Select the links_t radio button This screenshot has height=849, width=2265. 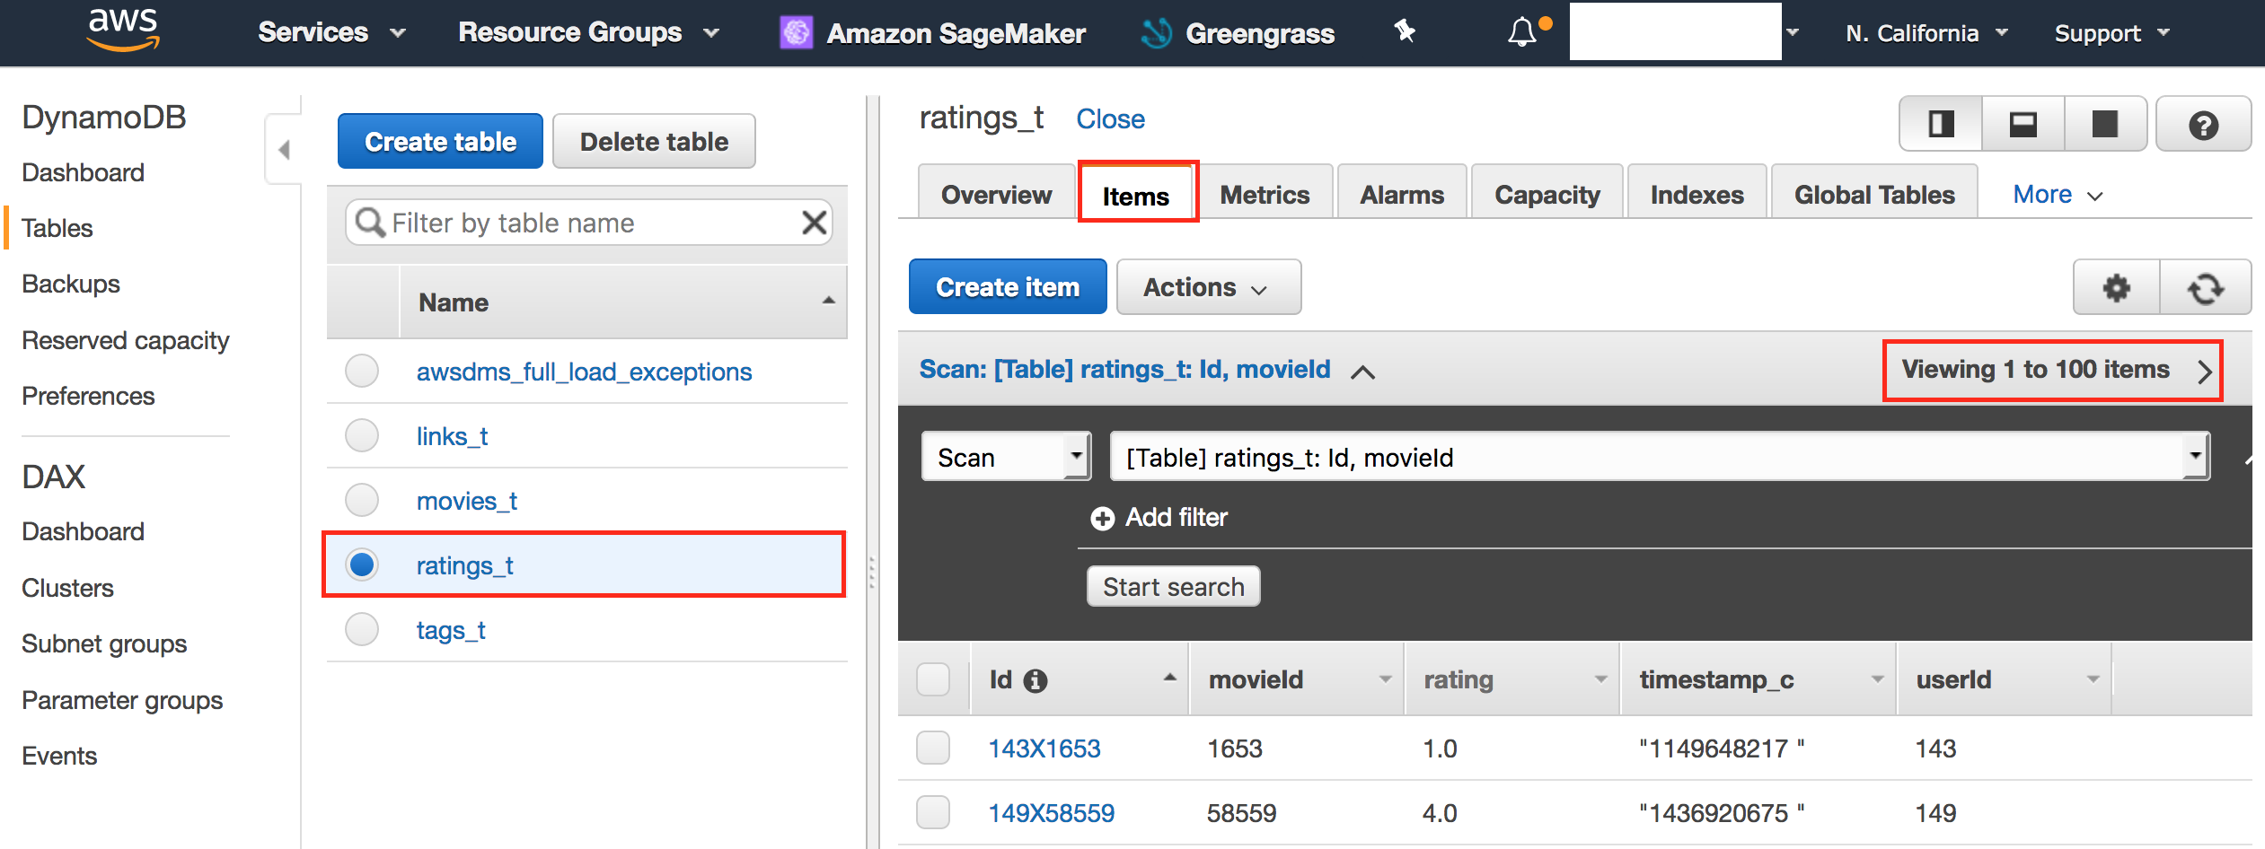click(362, 435)
